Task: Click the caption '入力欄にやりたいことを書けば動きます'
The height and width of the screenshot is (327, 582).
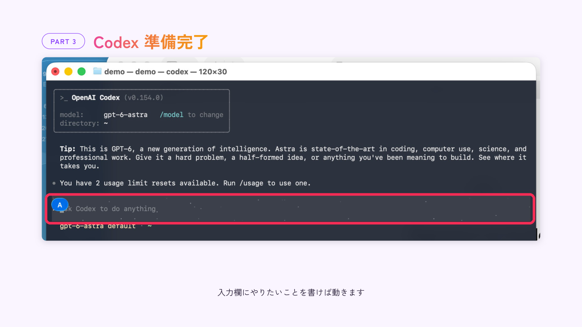Action: click(x=291, y=292)
